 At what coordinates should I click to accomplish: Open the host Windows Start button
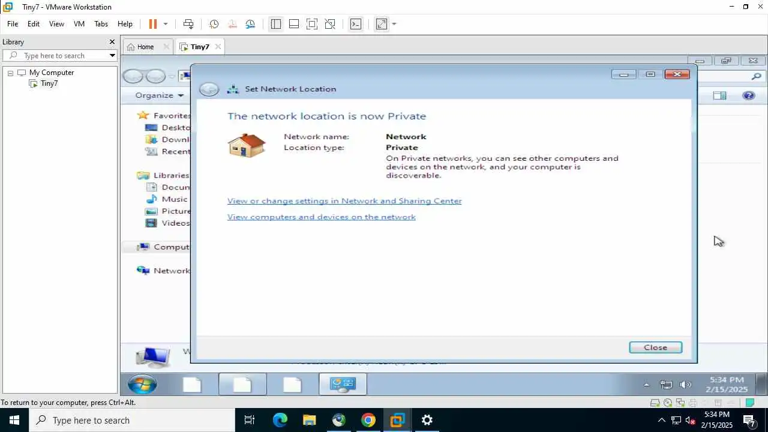click(x=14, y=420)
